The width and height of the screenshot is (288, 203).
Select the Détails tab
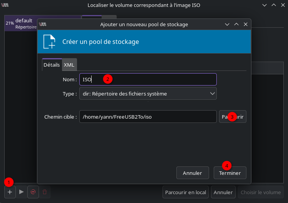pos(52,65)
